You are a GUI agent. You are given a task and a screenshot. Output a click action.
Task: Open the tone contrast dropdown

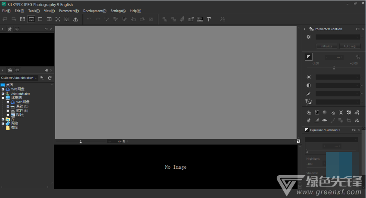[338, 85]
